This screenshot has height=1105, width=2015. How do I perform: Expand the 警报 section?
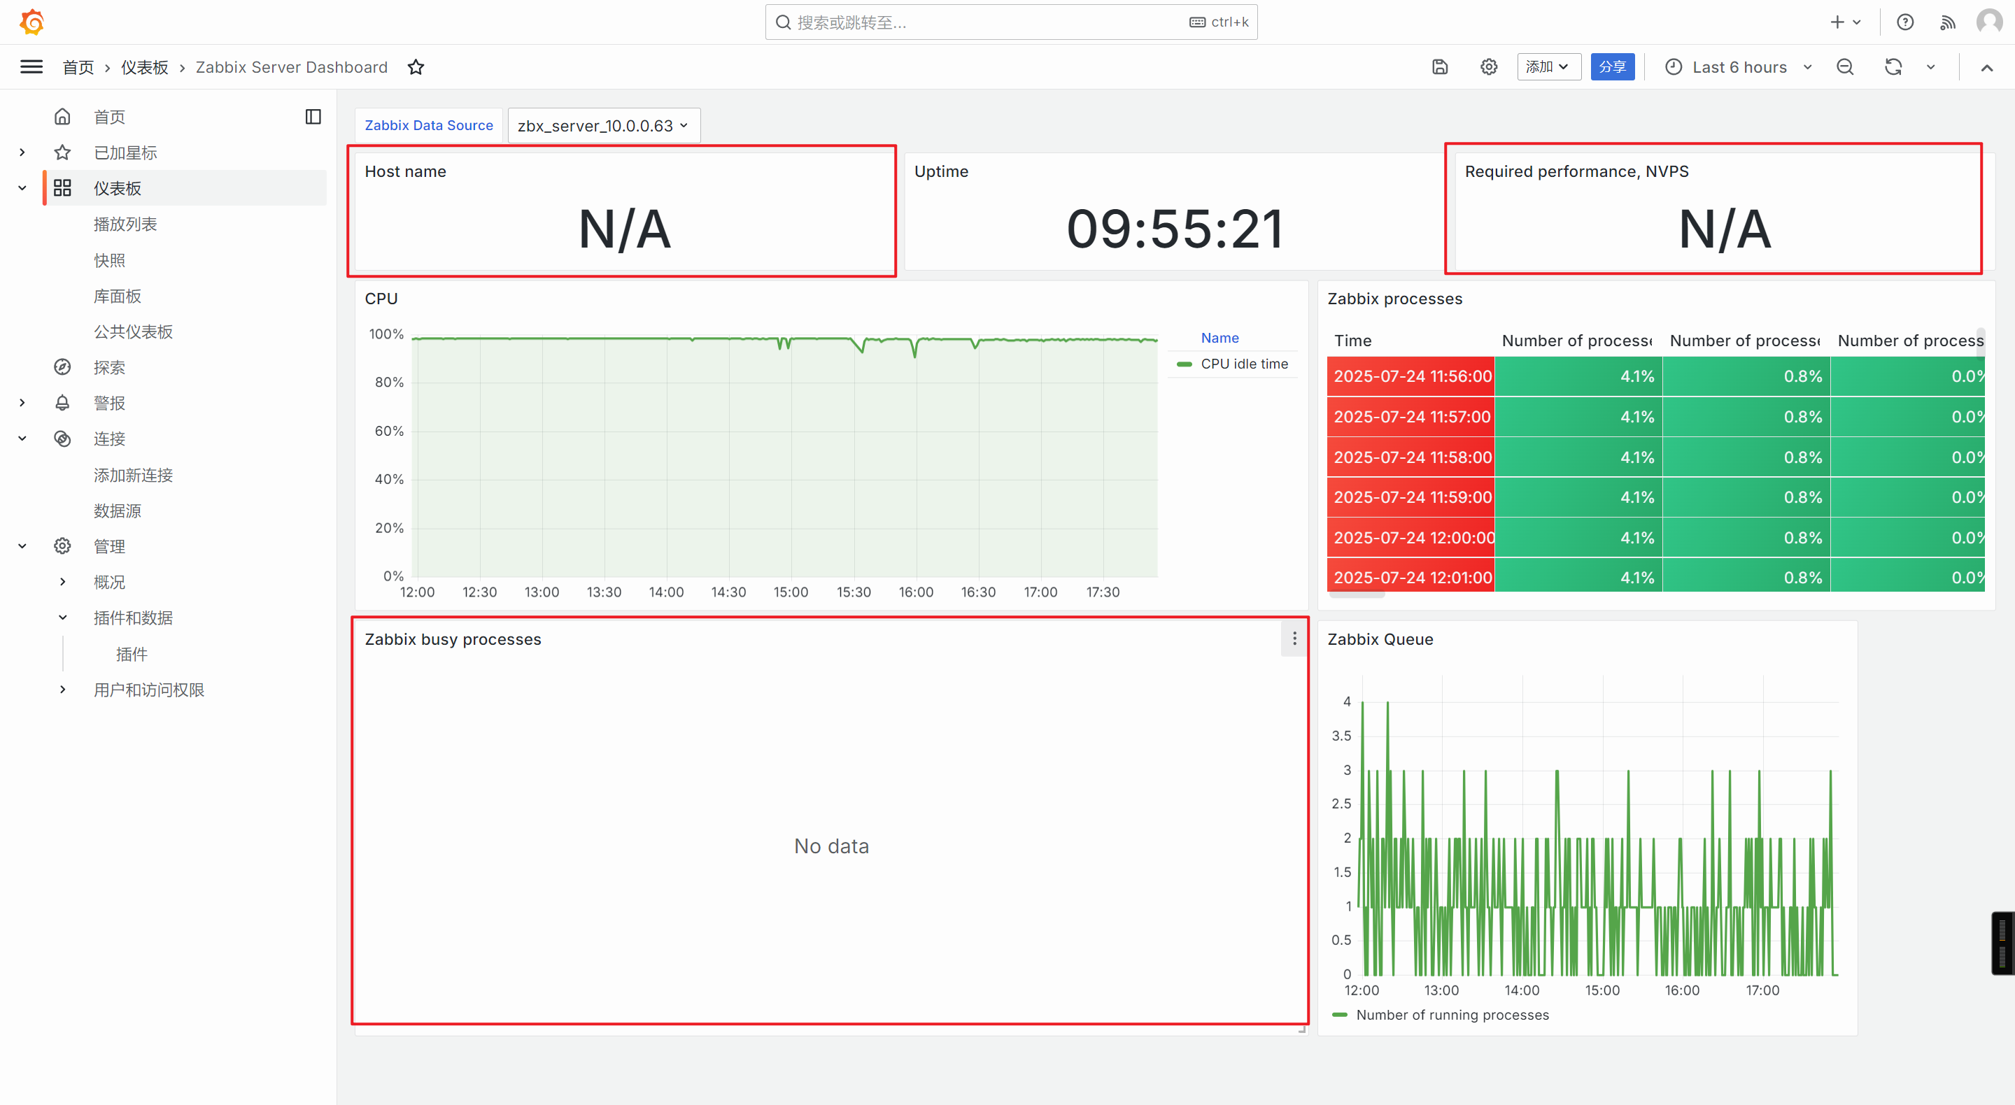22,404
